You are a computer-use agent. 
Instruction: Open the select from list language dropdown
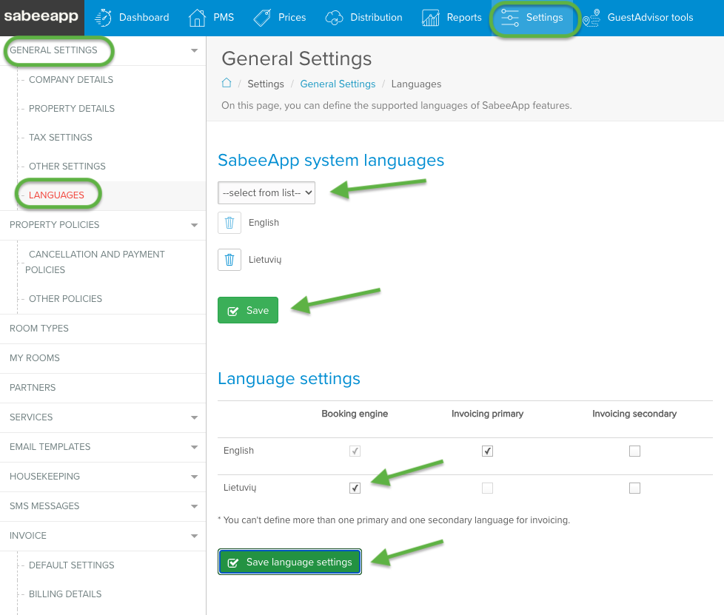[267, 192]
